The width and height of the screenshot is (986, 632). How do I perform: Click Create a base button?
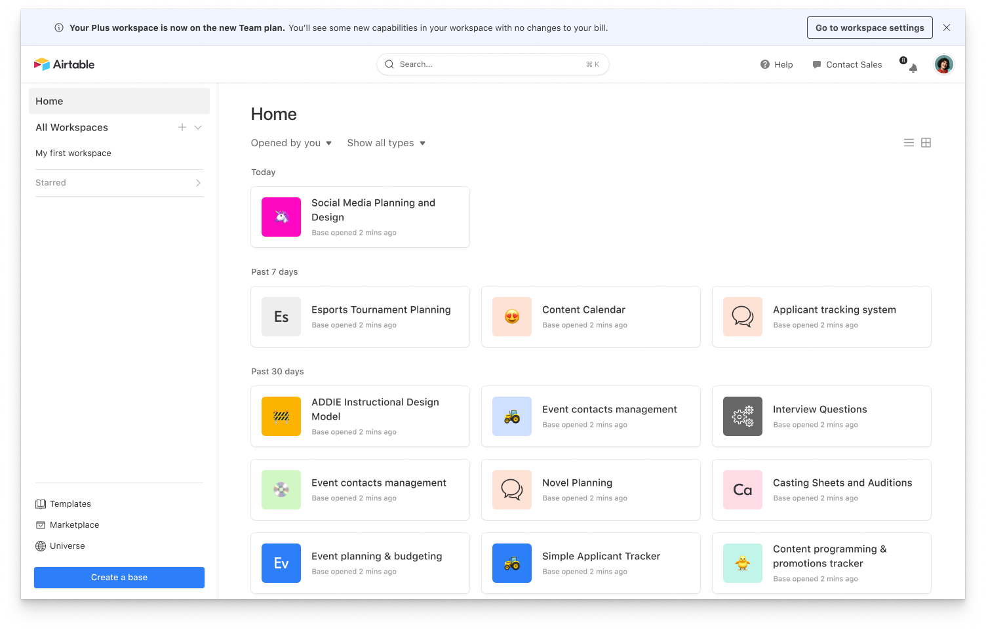point(119,578)
